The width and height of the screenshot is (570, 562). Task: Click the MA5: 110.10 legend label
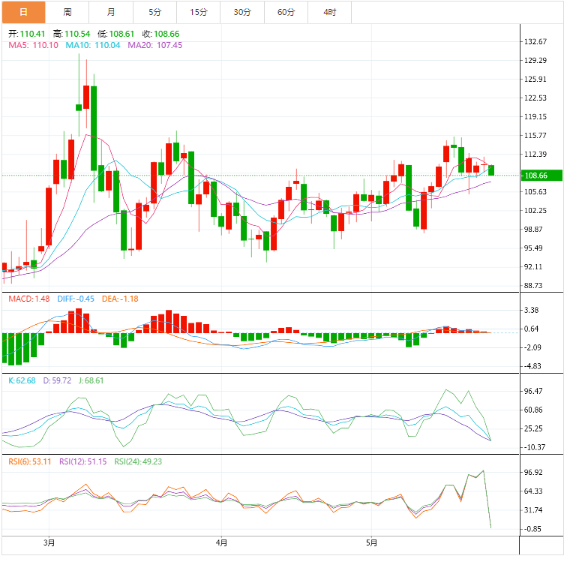click(33, 45)
